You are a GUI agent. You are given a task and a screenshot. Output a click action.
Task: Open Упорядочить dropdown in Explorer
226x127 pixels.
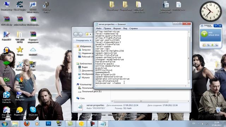(84, 40)
